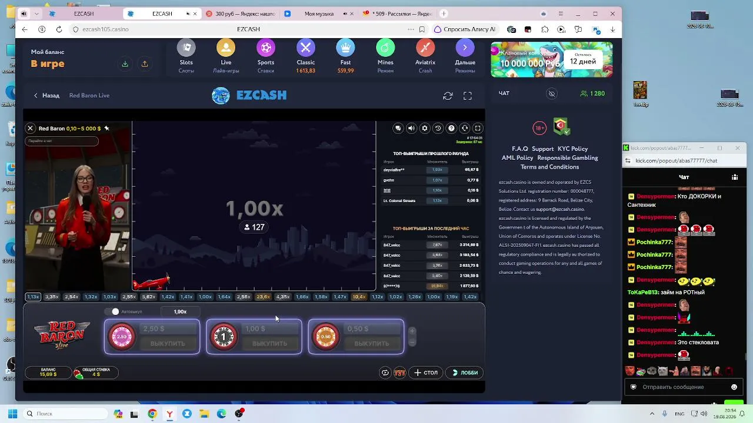
Task: Open the Terms and Conditions link
Action: (x=549, y=167)
